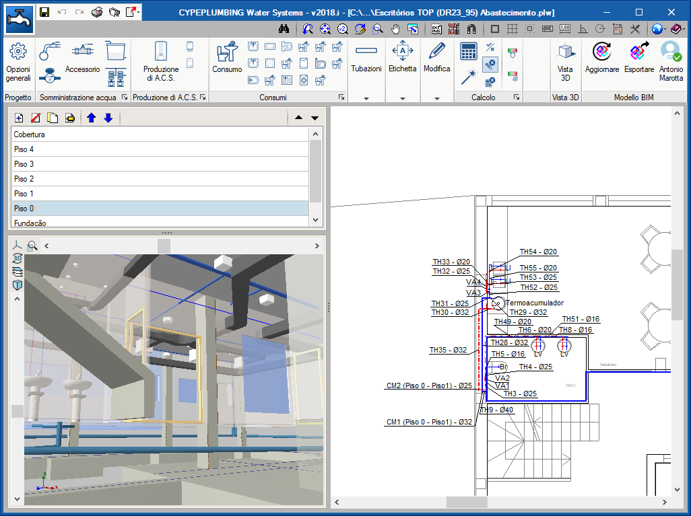Click the Termoacumulador label in the drawing
This screenshot has width=691, height=516.
pyautogui.click(x=535, y=303)
